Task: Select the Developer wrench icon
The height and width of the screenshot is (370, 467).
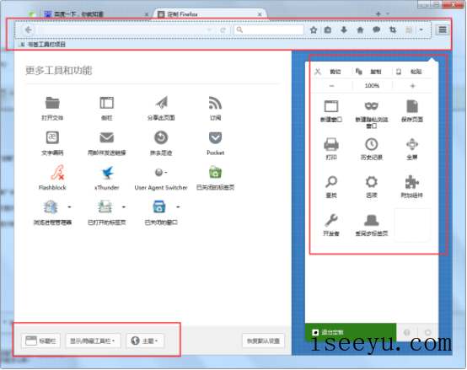Action: click(331, 220)
